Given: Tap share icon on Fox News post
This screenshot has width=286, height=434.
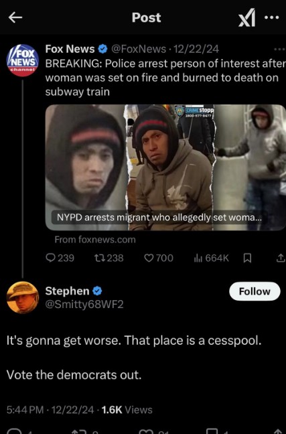Looking at the screenshot, I should click(280, 258).
